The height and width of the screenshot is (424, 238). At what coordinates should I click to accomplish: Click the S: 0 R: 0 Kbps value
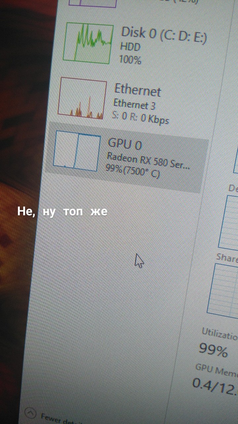(140, 117)
